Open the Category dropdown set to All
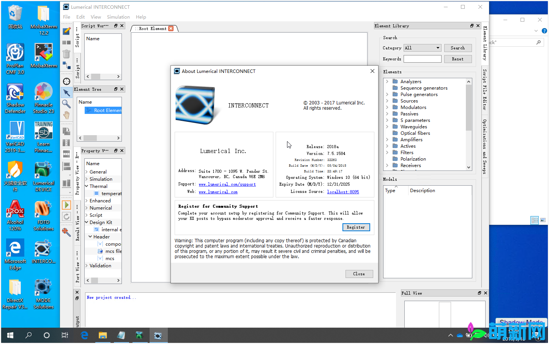This screenshot has height=344, width=549. 423,48
